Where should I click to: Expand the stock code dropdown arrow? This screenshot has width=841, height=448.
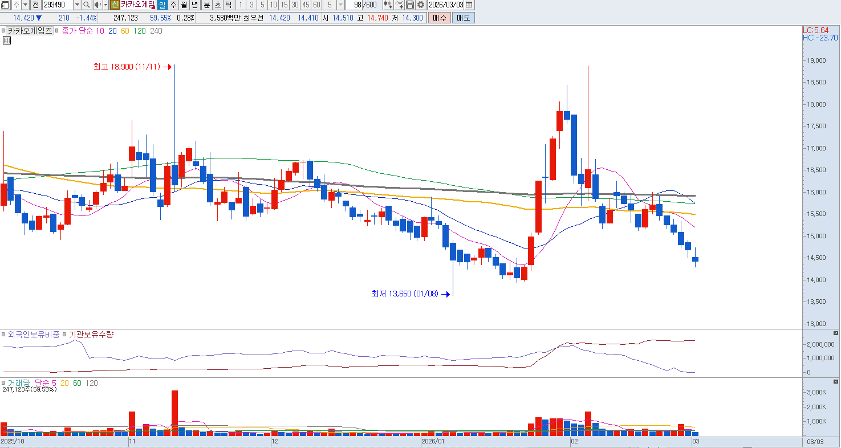tap(77, 5)
